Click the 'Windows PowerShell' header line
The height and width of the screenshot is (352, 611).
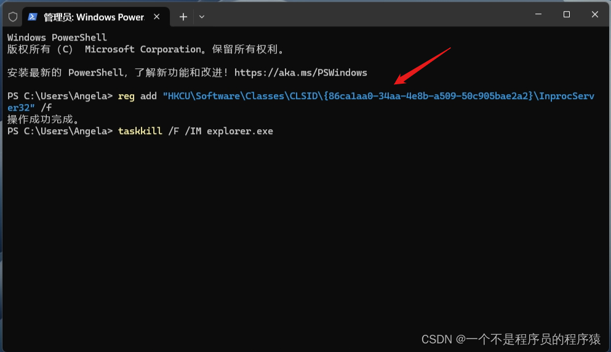click(57, 38)
